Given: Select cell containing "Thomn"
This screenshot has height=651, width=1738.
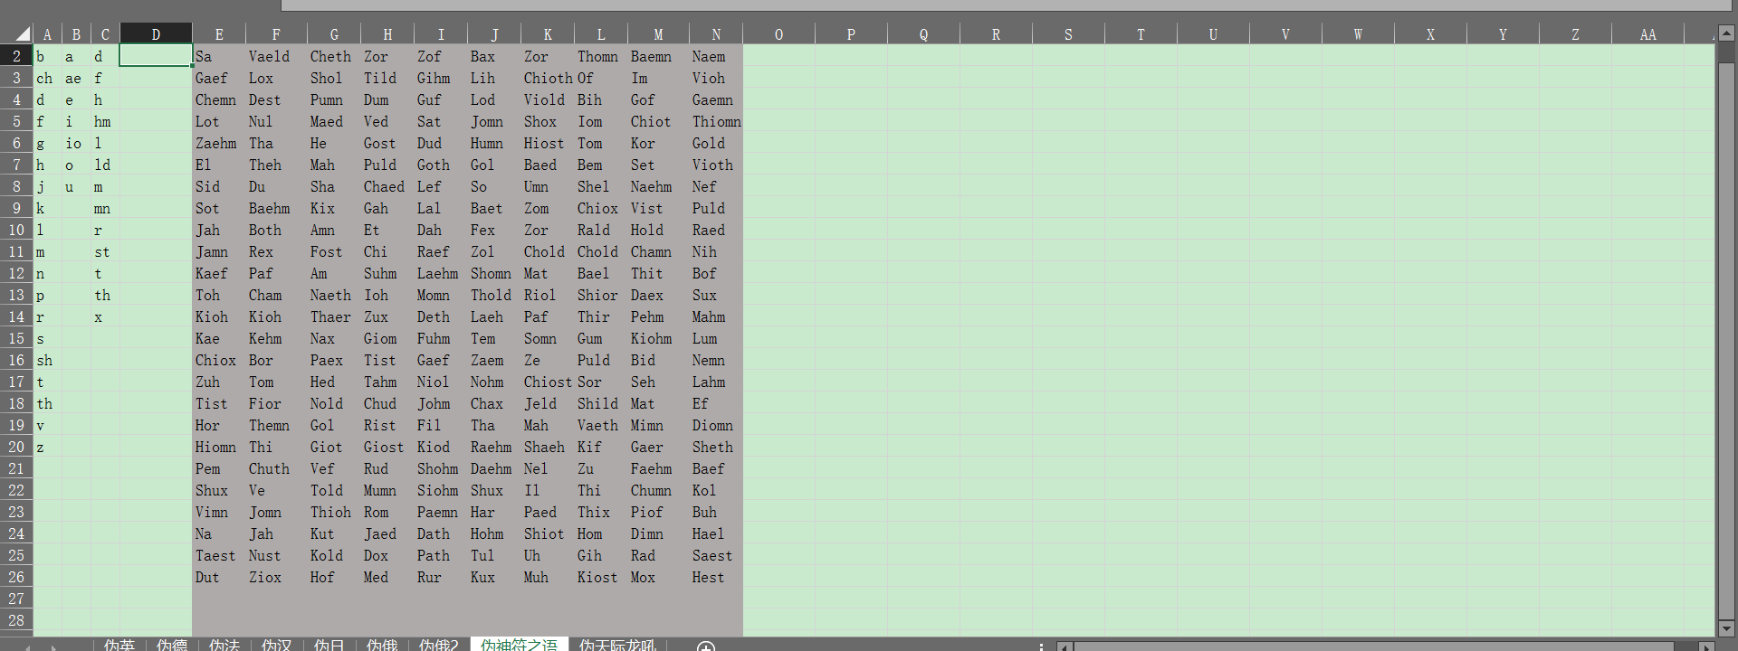Looking at the screenshot, I should 601,56.
